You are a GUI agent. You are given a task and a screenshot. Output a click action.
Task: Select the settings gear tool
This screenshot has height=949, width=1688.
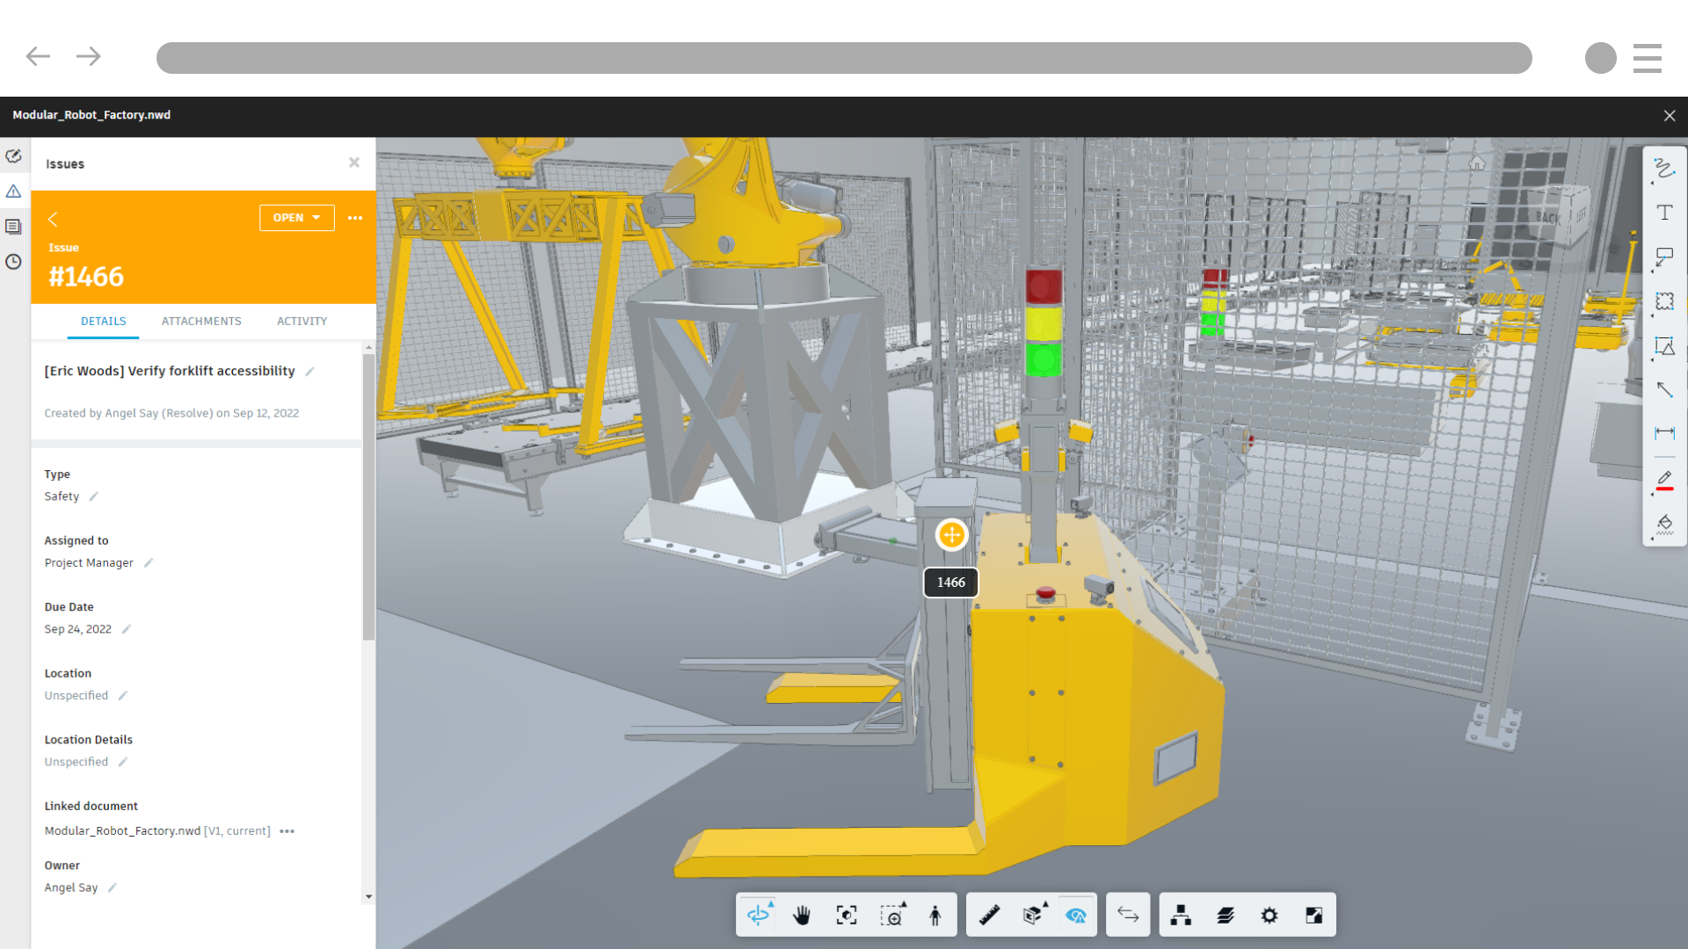(x=1270, y=916)
